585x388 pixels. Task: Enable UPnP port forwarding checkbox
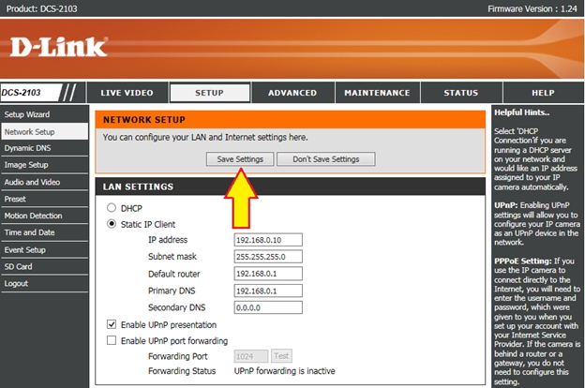(112, 340)
